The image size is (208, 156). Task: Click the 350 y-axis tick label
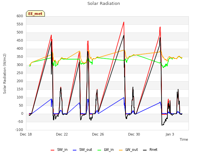pos(20,57)
